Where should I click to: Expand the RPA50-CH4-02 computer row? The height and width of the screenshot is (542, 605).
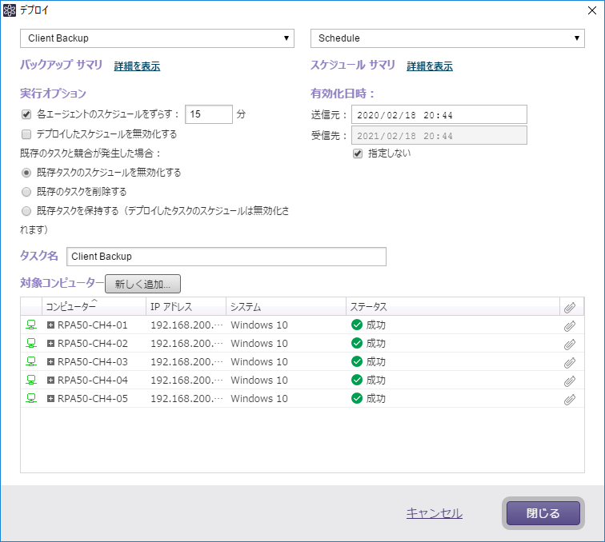[51, 344]
